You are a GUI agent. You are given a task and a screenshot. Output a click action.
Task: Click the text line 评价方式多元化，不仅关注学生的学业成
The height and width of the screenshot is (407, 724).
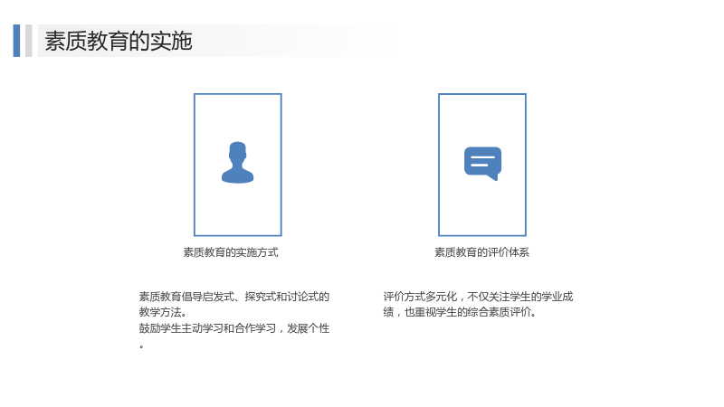coord(478,297)
